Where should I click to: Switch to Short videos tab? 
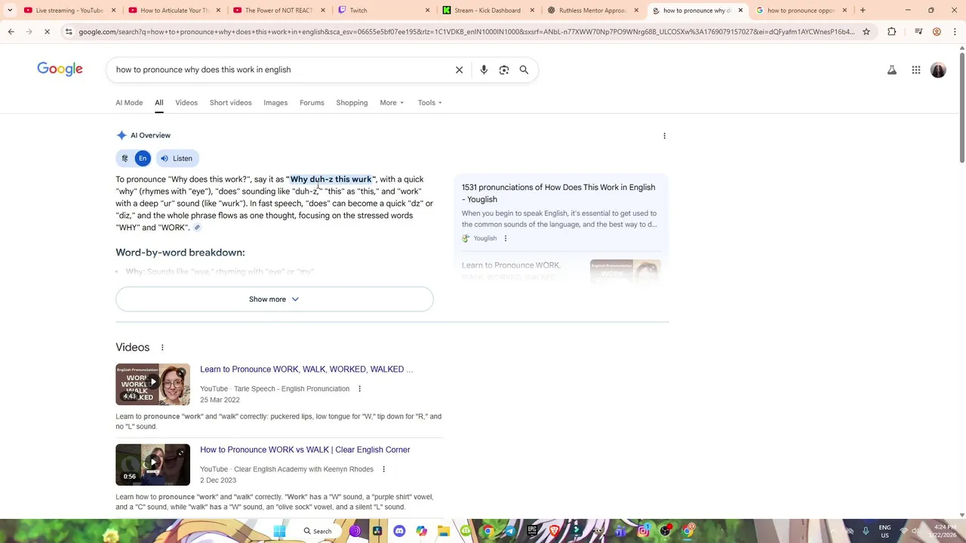(230, 103)
